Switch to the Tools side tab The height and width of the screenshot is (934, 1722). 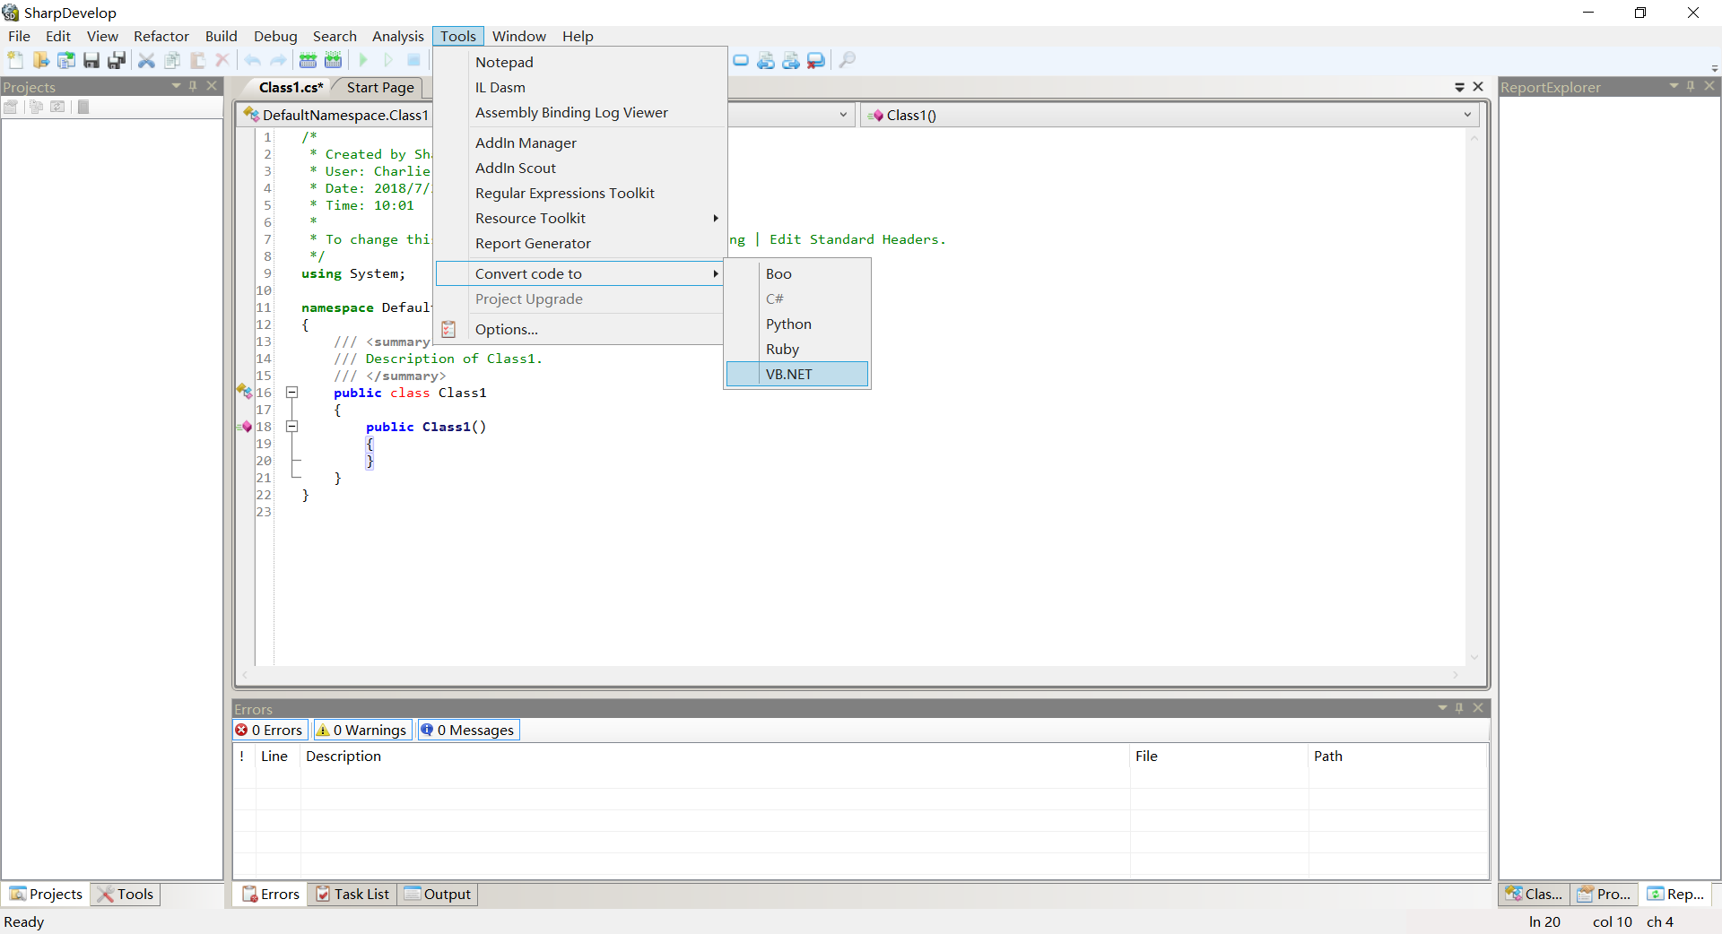[126, 894]
